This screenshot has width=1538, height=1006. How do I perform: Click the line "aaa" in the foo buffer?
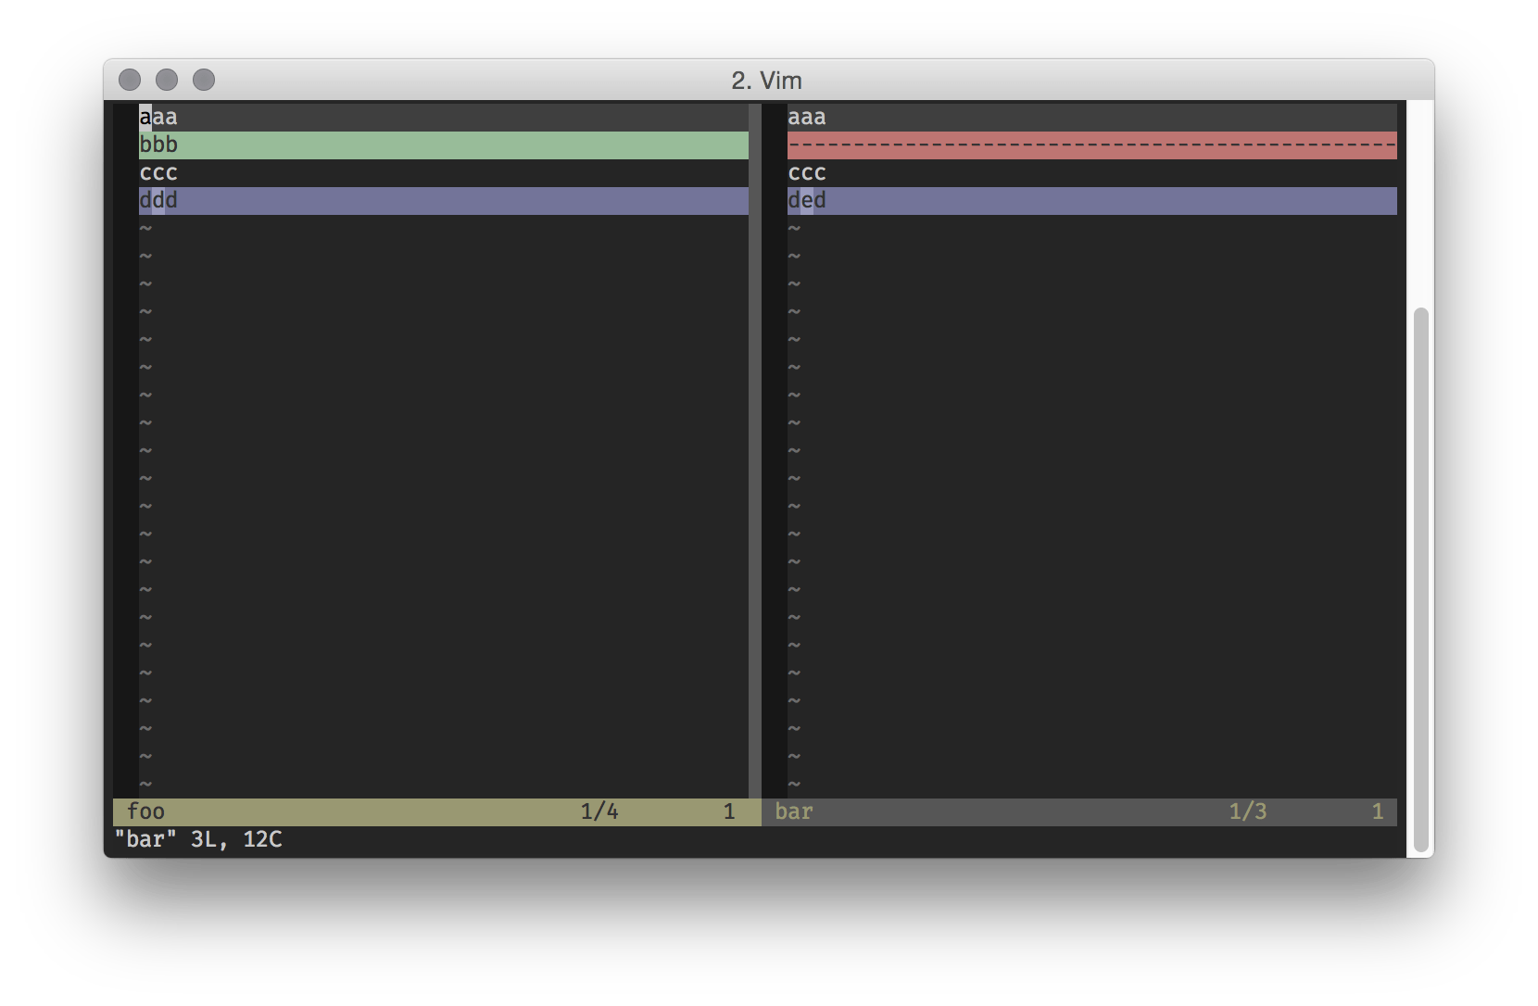click(158, 116)
